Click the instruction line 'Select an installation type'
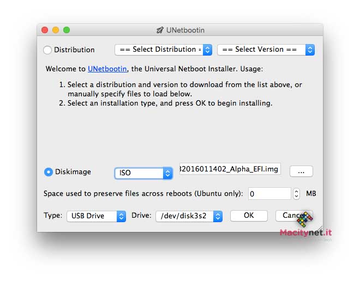 pos(165,103)
